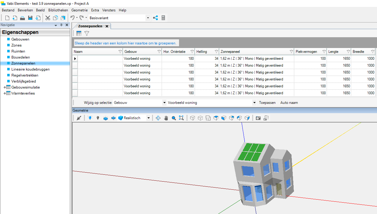Screen dimensions: 377x214
Task: Toggle the filter funnel in table toolbar
Action: click(87, 33)
